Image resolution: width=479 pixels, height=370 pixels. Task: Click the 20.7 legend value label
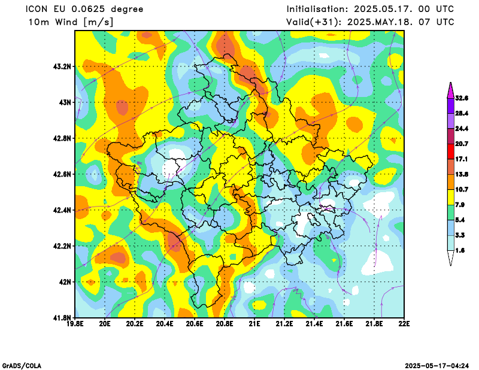462,144
